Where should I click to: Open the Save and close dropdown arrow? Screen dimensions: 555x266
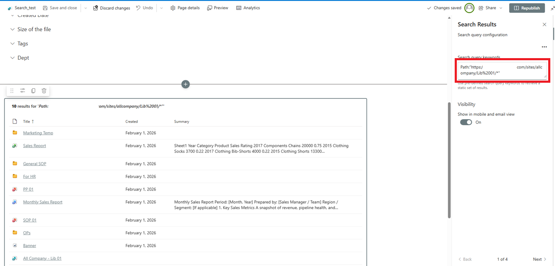[85, 8]
